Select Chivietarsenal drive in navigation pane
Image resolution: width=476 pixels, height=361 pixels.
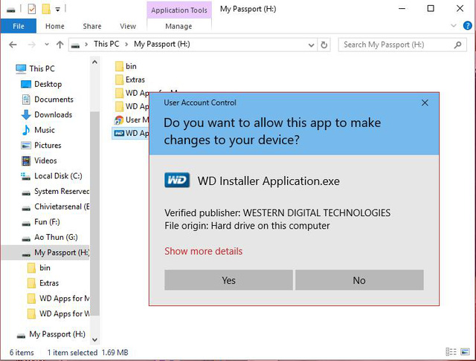(55, 206)
